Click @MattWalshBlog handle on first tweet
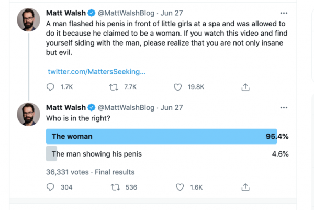This screenshot has width=314, height=210. pos(126,13)
